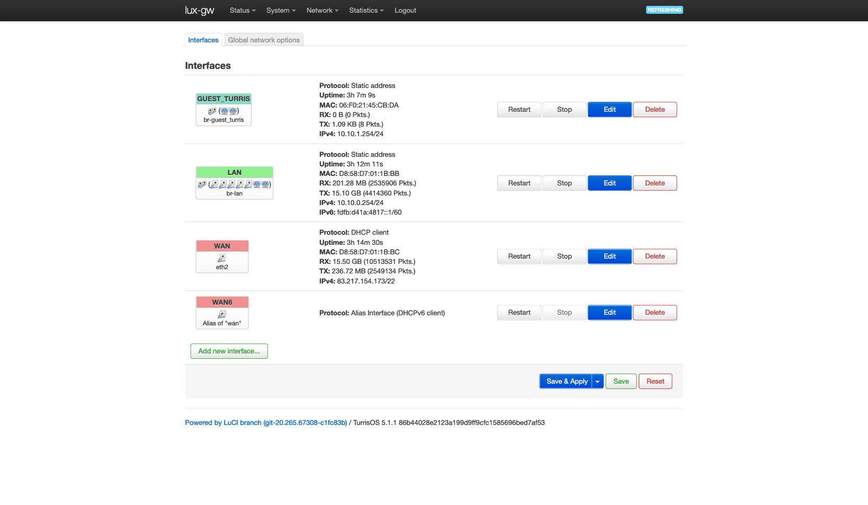Restart the GUEST_TURRIS interface
868x505 pixels.
coord(519,110)
